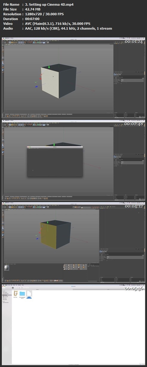Screen dimensions: 147x367
Task: Select the highlighted blank document file in Finder
Action: click(29, 293)
